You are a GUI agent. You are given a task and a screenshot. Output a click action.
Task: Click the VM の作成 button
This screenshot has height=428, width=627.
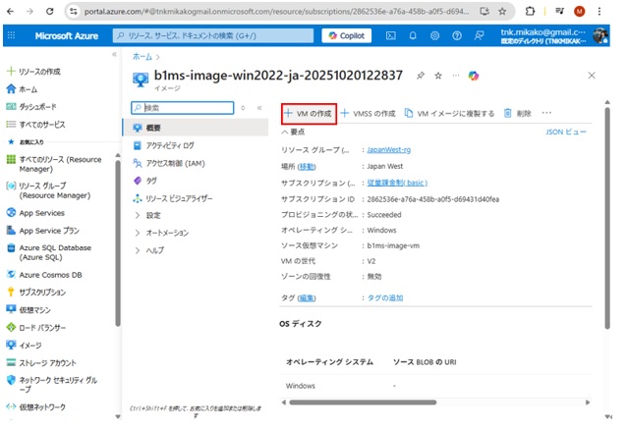click(x=309, y=113)
